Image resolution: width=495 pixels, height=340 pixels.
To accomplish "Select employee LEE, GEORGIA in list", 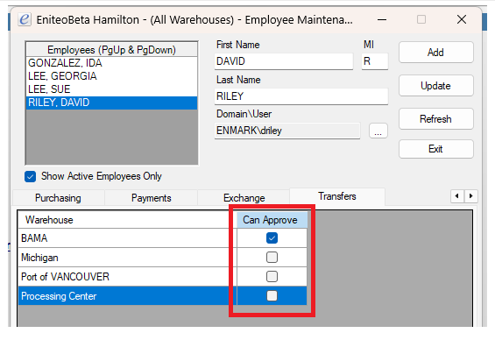I will click(x=112, y=76).
